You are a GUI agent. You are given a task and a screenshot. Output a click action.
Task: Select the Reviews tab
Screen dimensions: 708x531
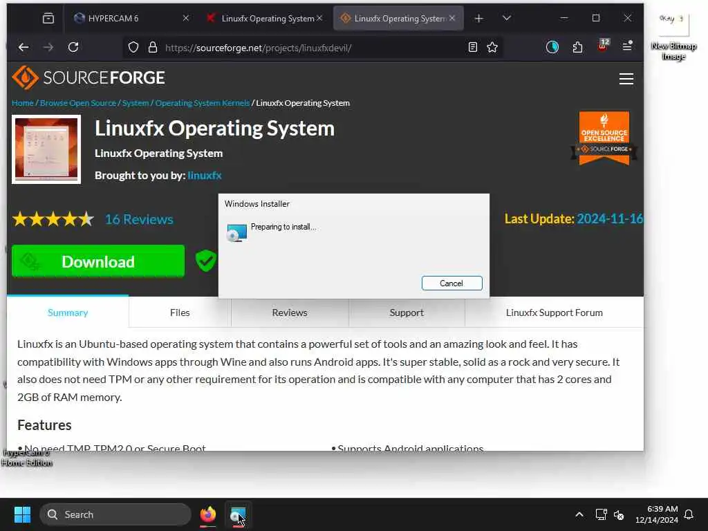[x=290, y=313]
